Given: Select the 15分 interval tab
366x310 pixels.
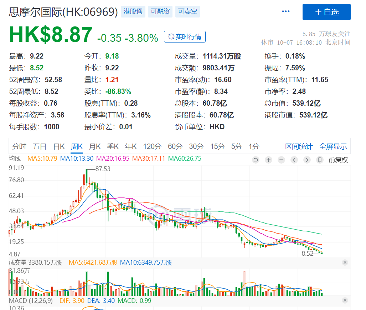Looking at the screenshot, I should (x=217, y=146).
